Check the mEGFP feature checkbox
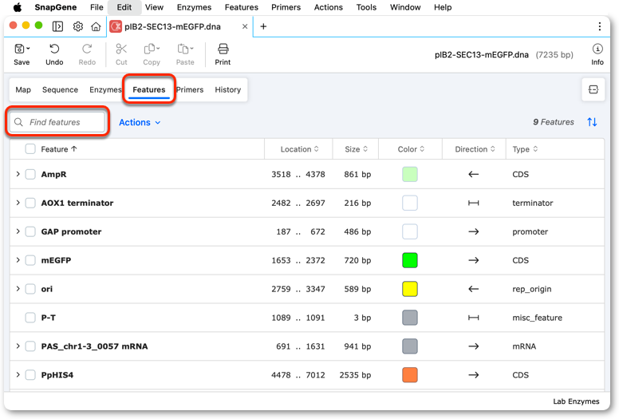This screenshot has width=619, height=419. pyautogui.click(x=30, y=260)
